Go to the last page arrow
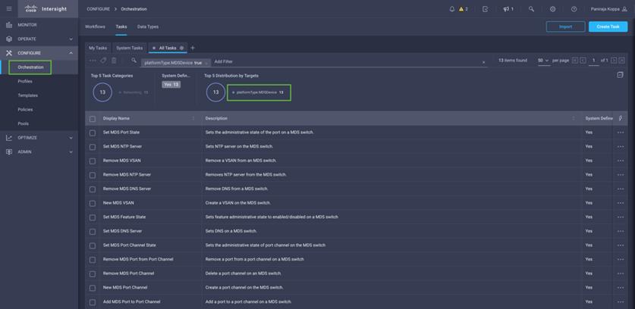The image size is (635, 309). (621, 61)
